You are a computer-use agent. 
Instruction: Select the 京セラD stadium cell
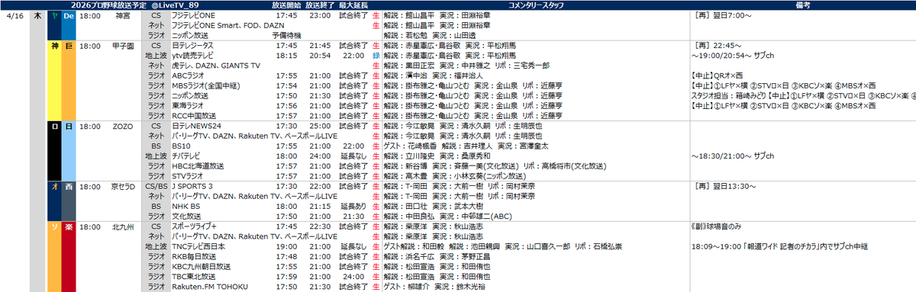coord(123,185)
